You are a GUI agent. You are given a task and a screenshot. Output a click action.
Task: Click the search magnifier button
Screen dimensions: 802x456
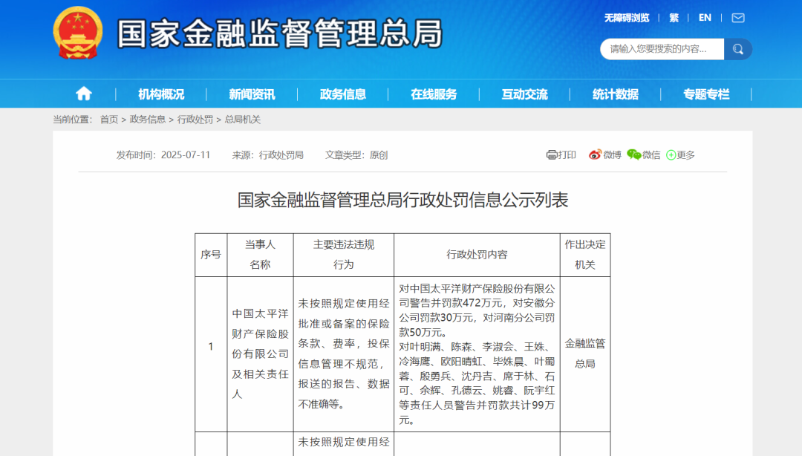click(737, 49)
